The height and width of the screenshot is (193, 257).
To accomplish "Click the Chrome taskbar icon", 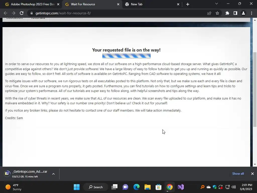I will click(170, 187).
